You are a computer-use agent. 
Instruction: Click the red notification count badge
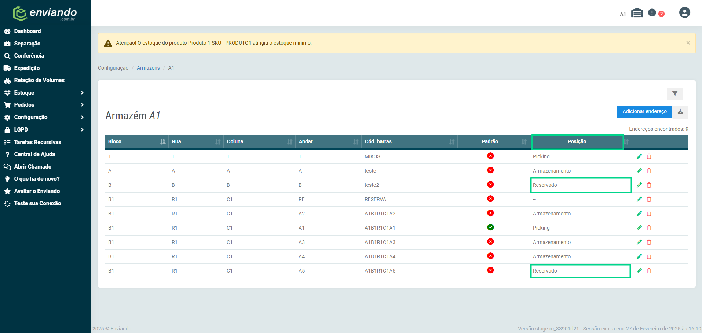pos(661,14)
